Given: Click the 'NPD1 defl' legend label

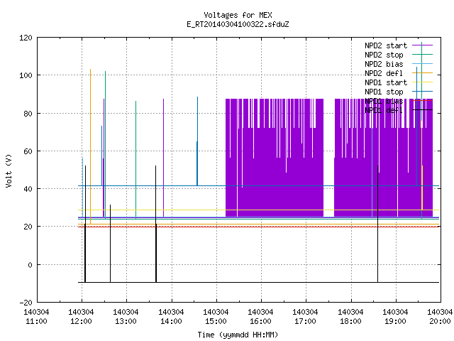Looking at the screenshot, I should click(x=384, y=111).
